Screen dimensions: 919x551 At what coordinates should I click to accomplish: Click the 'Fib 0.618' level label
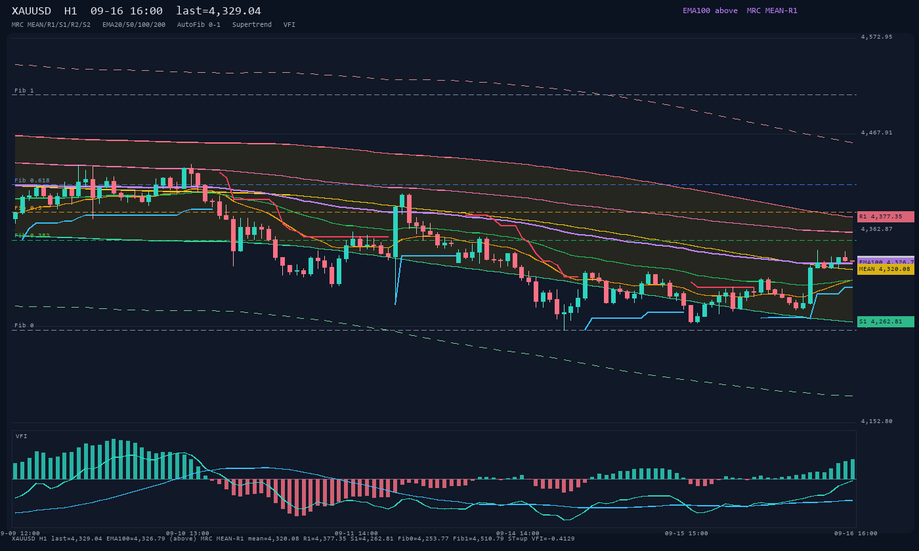32,180
